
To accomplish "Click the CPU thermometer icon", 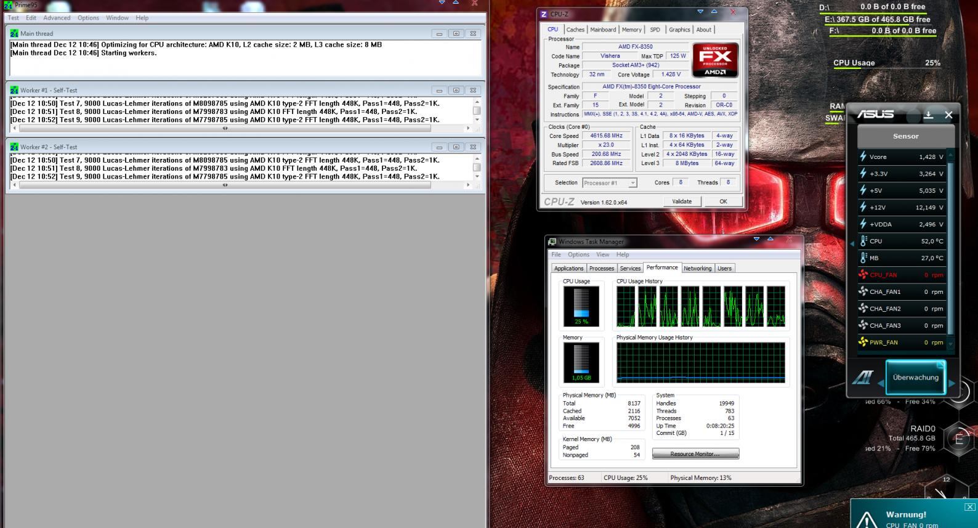I will pyautogui.click(x=863, y=241).
